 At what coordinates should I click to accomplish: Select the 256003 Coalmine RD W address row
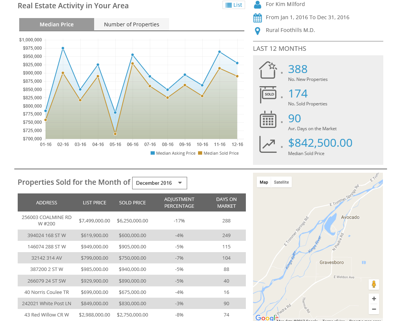46,221
